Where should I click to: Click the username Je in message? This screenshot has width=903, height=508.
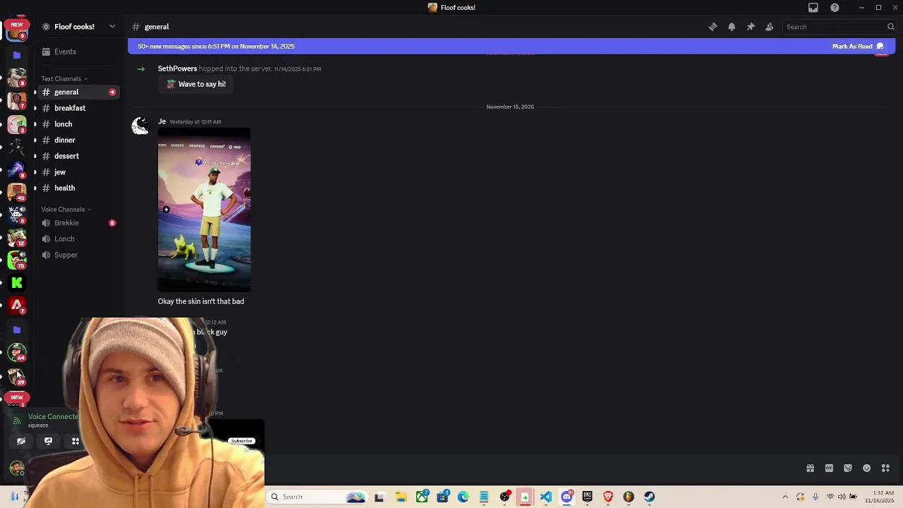tap(162, 121)
